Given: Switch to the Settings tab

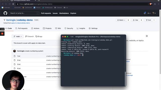Looking at the screenshot, I should pyautogui.click(x=93, y=28).
